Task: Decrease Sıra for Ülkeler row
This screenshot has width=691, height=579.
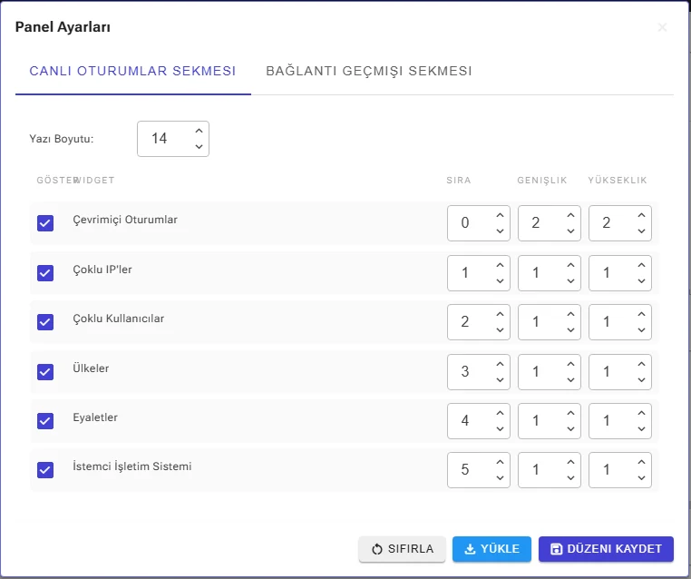Action: point(500,379)
